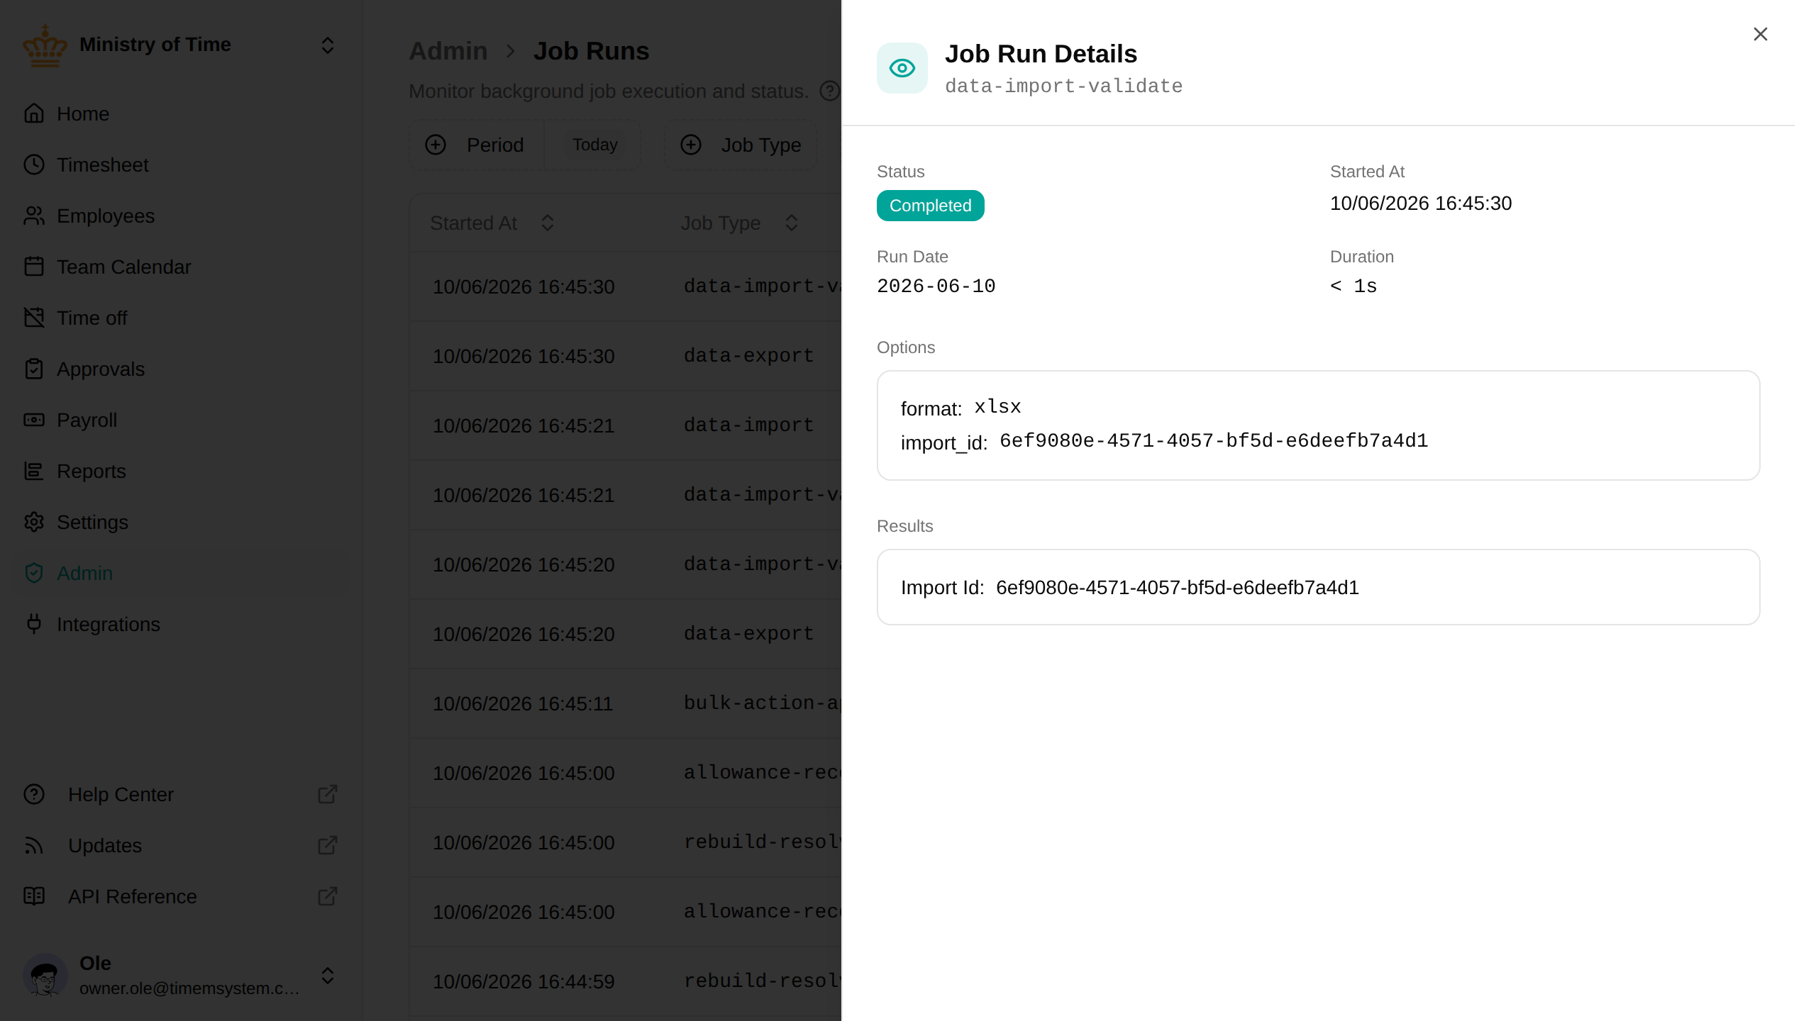Viewport: 1816px width, 1021px height.
Task: Click the Updates feed icon
Action: pyautogui.click(x=34, y=845)
